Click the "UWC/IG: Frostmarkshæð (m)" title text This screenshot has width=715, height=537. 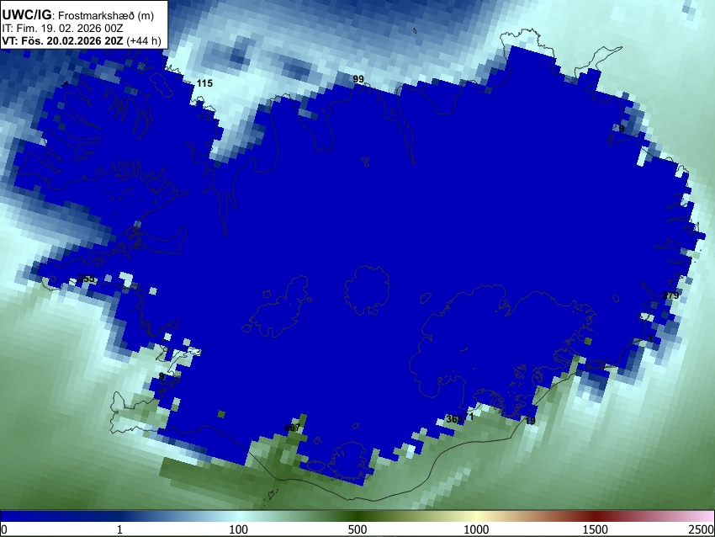pos(78,15)
